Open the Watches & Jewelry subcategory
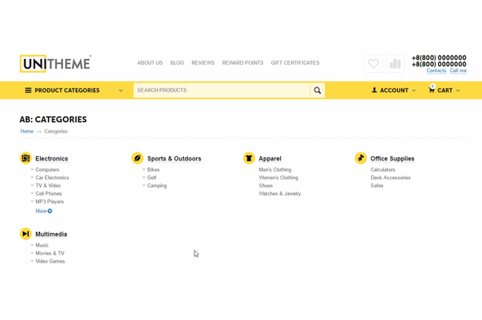The image size is (482, 320). click(279, 194)
